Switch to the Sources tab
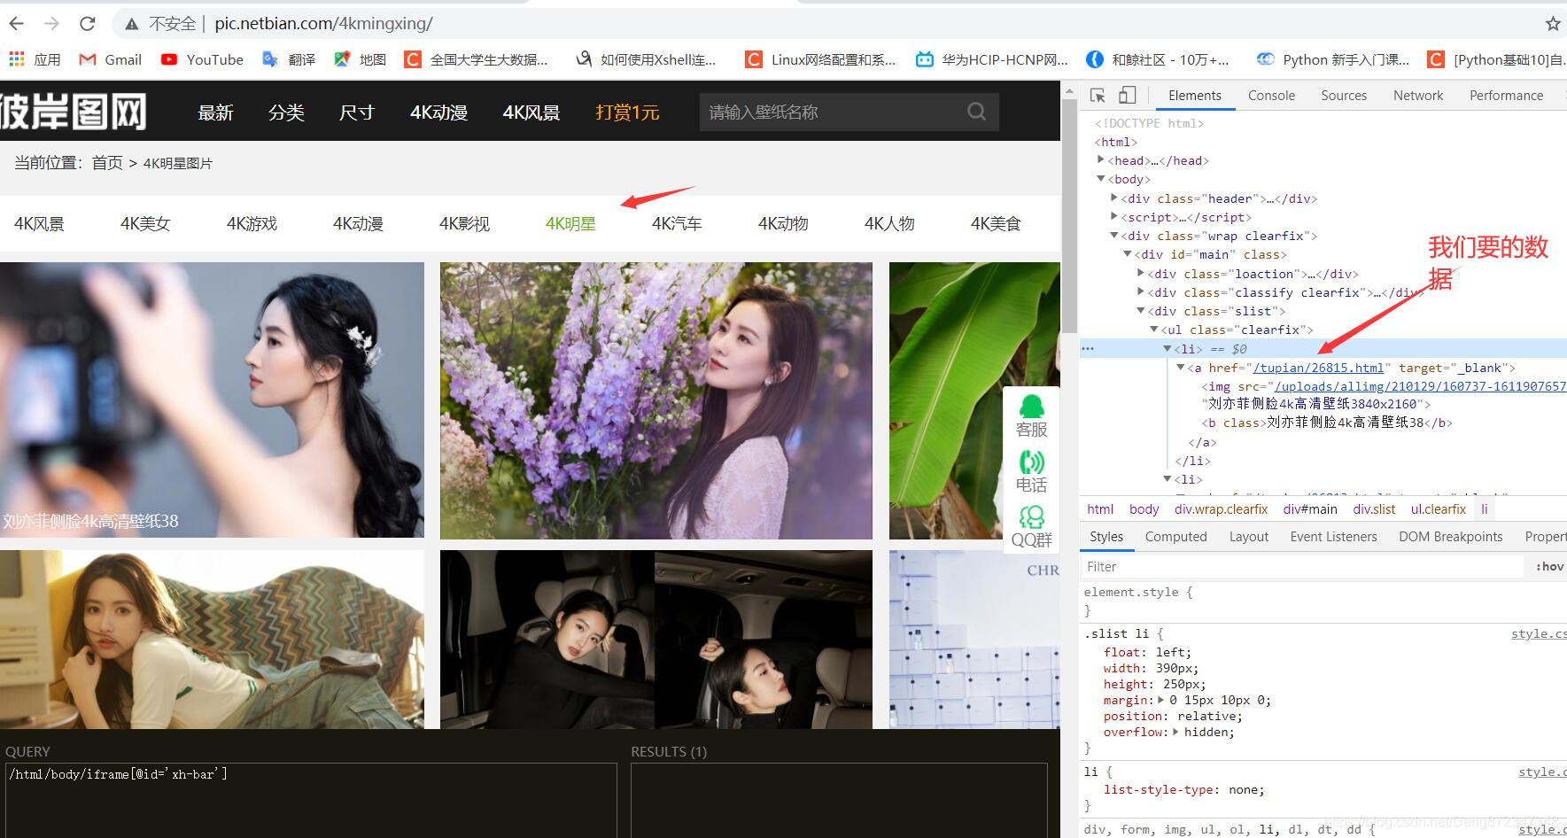1567x838 pixels. tap(1344, 96)
